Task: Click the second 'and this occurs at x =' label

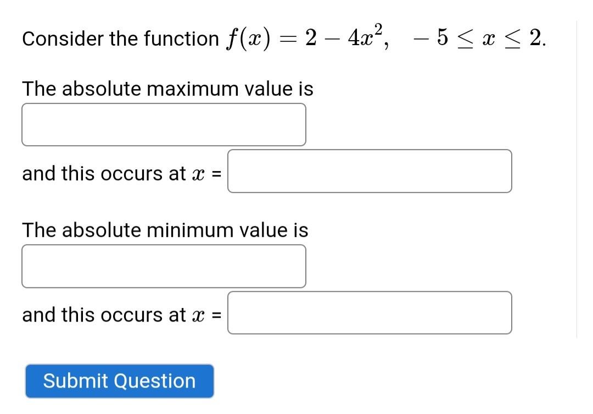Action: pyautogui.click(x=122, y=314)
